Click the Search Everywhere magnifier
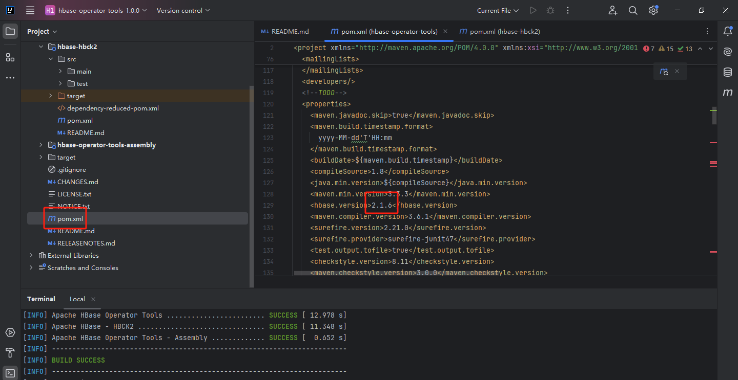738x380 pixels. pos(633,10)
